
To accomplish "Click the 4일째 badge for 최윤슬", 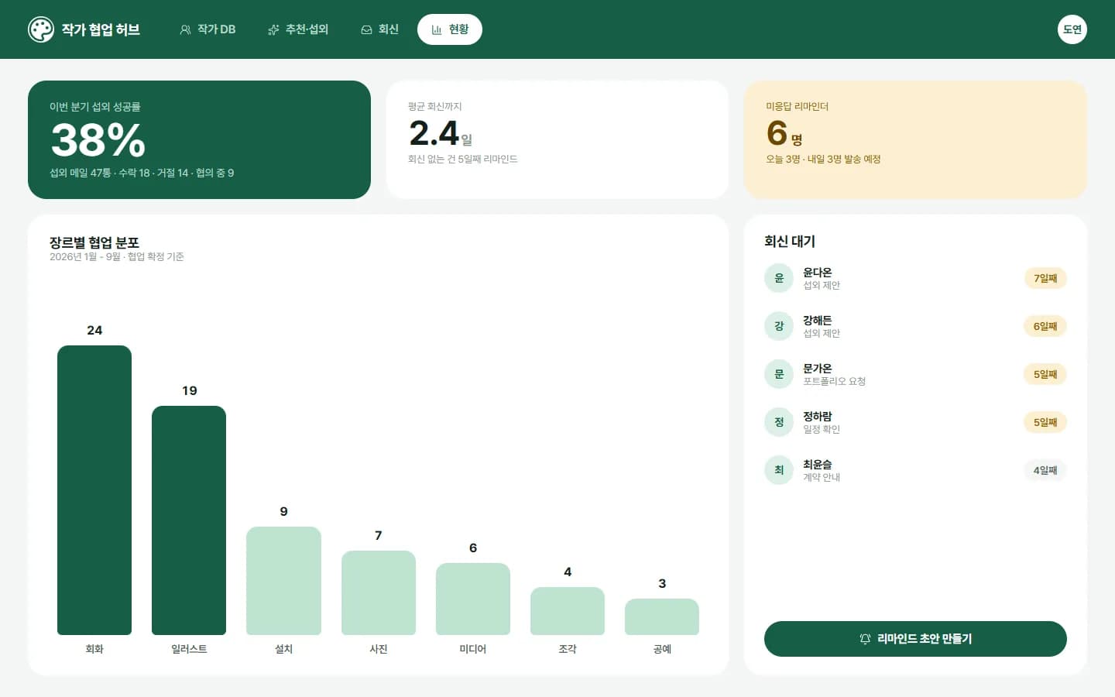I will 1045,470.
